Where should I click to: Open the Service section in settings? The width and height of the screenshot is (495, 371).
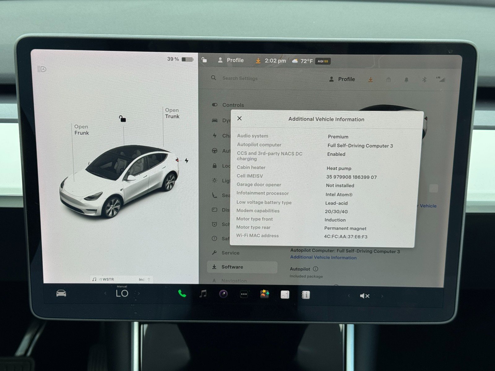[x=230, y=253]
